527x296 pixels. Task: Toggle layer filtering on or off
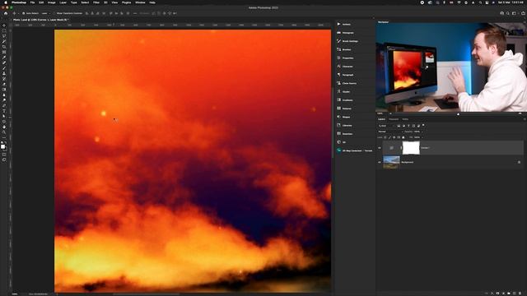423,126
